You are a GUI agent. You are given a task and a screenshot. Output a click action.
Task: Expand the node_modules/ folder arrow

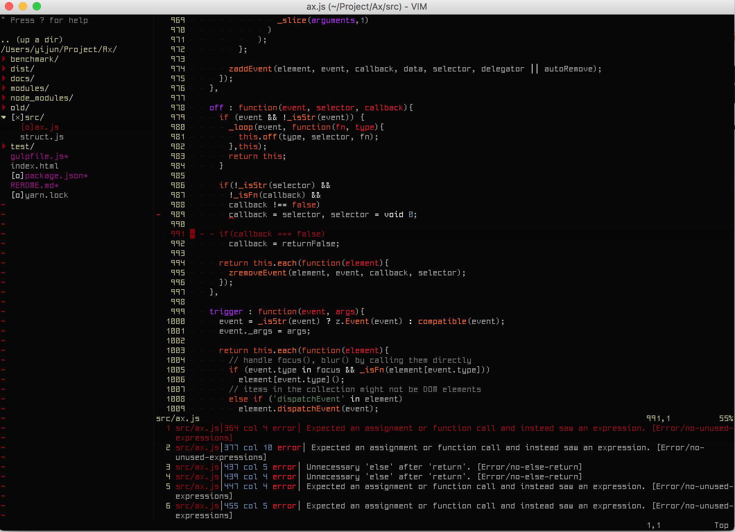(x=4, y=98)
